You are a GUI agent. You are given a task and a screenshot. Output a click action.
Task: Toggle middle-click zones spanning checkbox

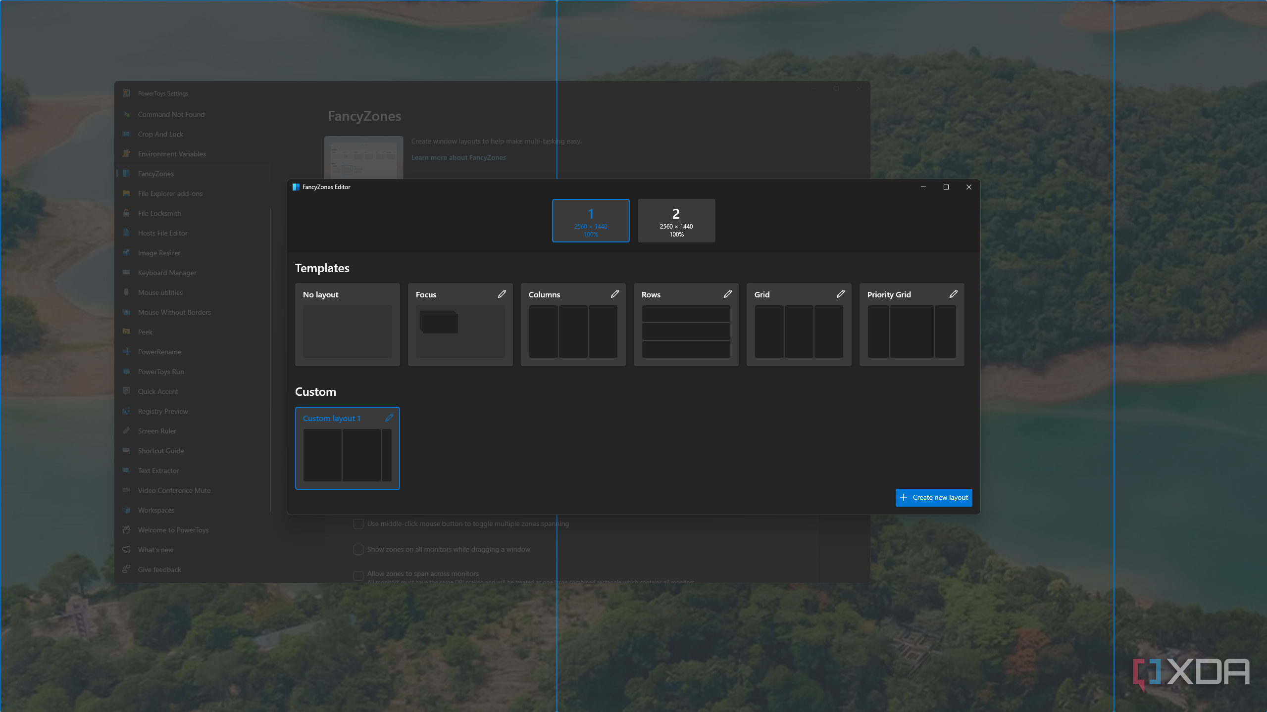point(358,523)
